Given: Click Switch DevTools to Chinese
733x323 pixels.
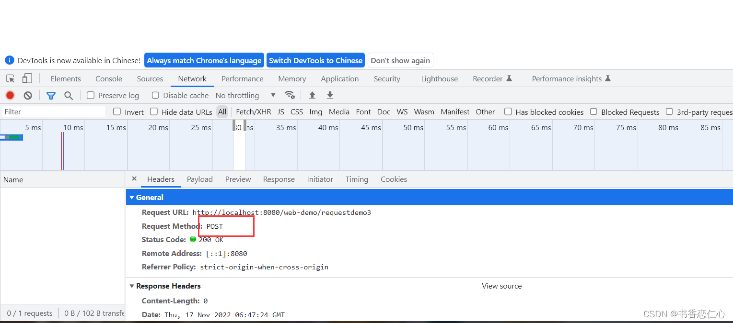Looking at the screenshot, I should pyautogui.click(x=315, y=60).
